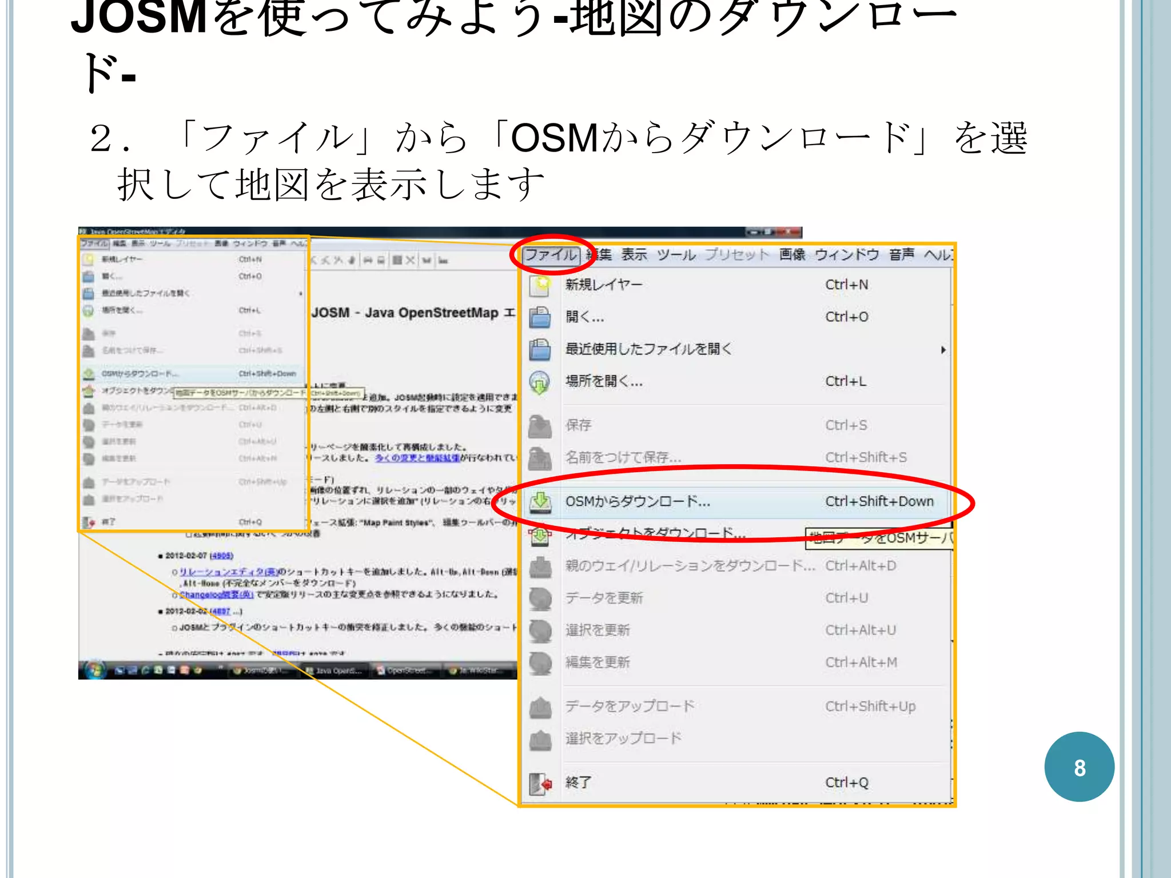Expand the 最近使用したファイルを開く submenu arrow in the enlarged menu

click(943, 350)
